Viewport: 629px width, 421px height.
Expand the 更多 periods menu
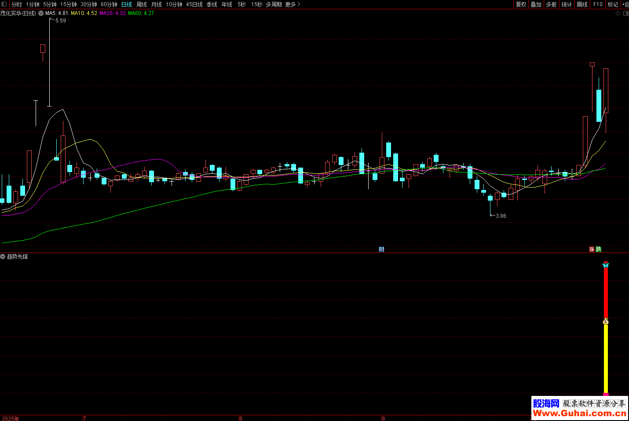293,4
